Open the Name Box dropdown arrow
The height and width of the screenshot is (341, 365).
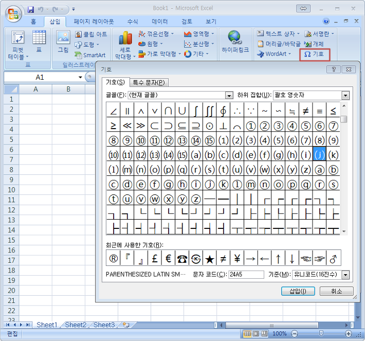(x=80, y=77)
